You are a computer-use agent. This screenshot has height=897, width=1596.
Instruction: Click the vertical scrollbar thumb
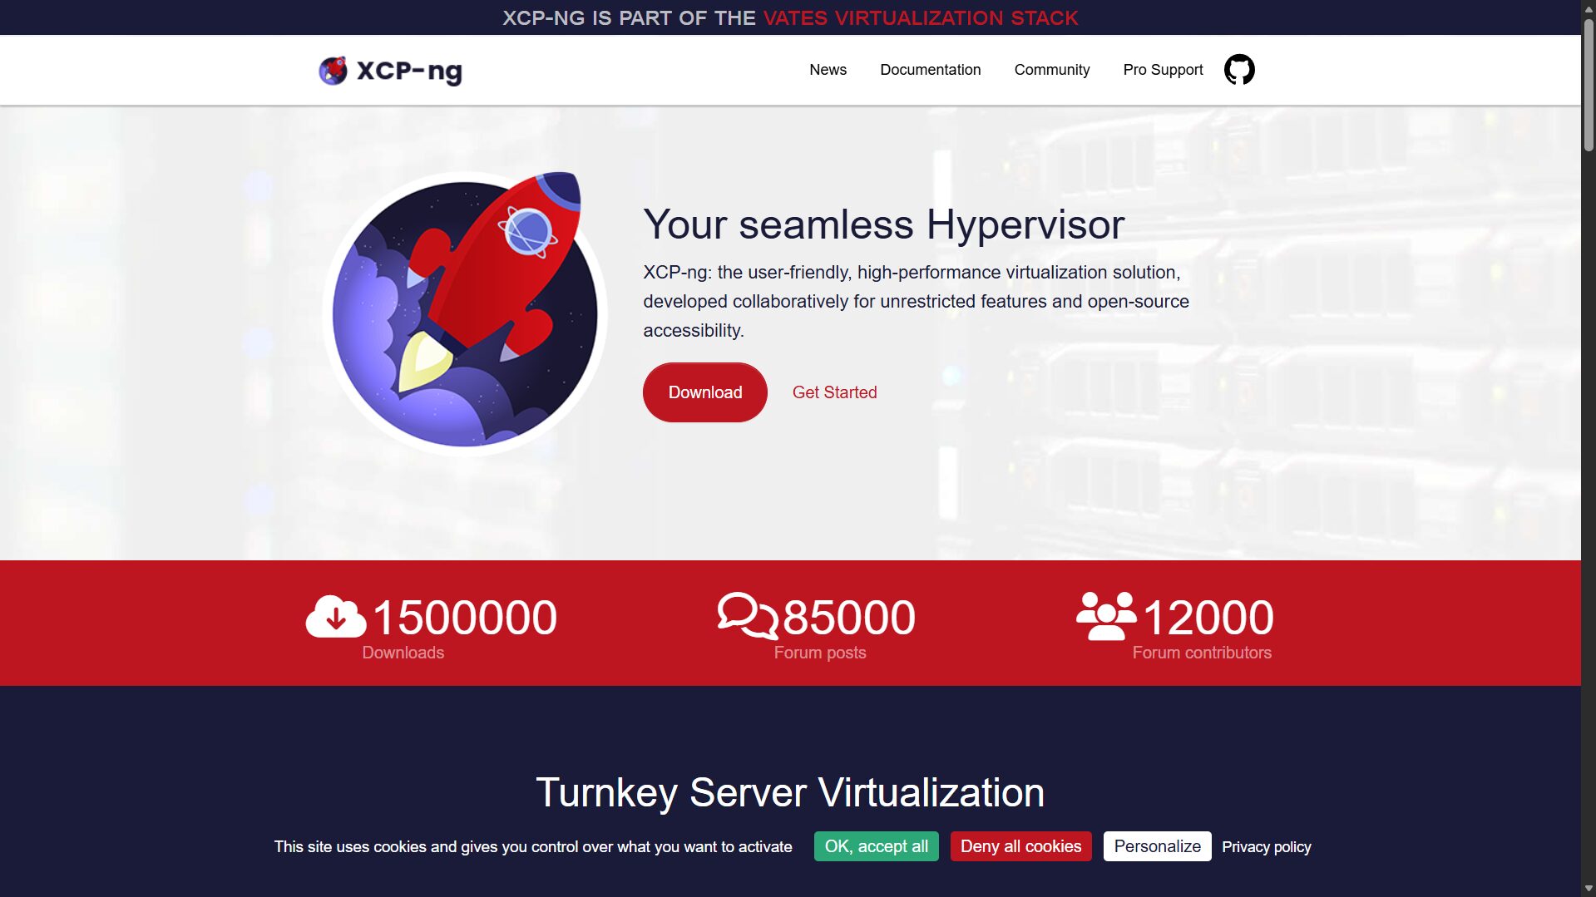[x=1589, y=83]
